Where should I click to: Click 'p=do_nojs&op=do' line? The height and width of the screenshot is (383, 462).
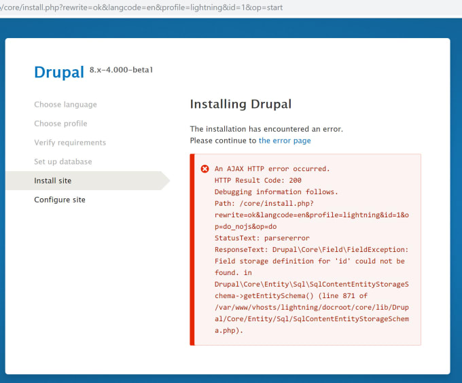tap(245, 226)
